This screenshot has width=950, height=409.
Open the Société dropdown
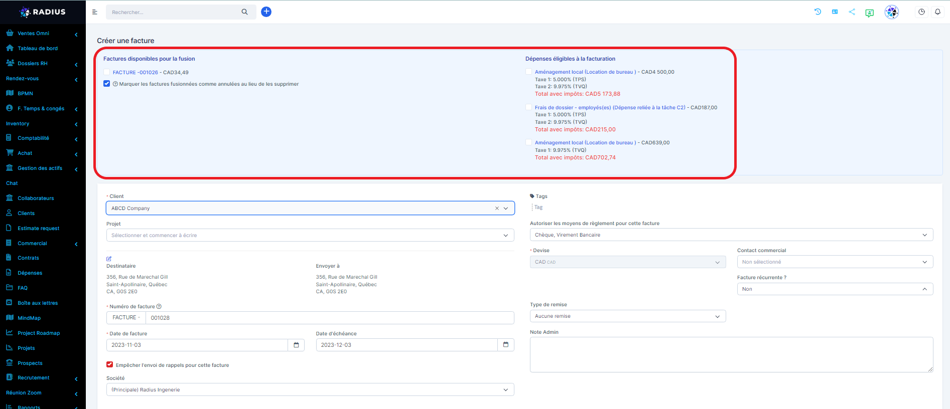pyautogui.click(x=310, y=389)
